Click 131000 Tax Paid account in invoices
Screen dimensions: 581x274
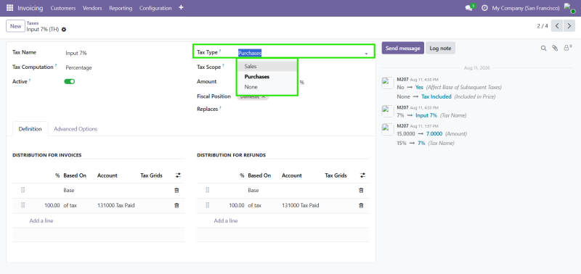tap(116, 205)
